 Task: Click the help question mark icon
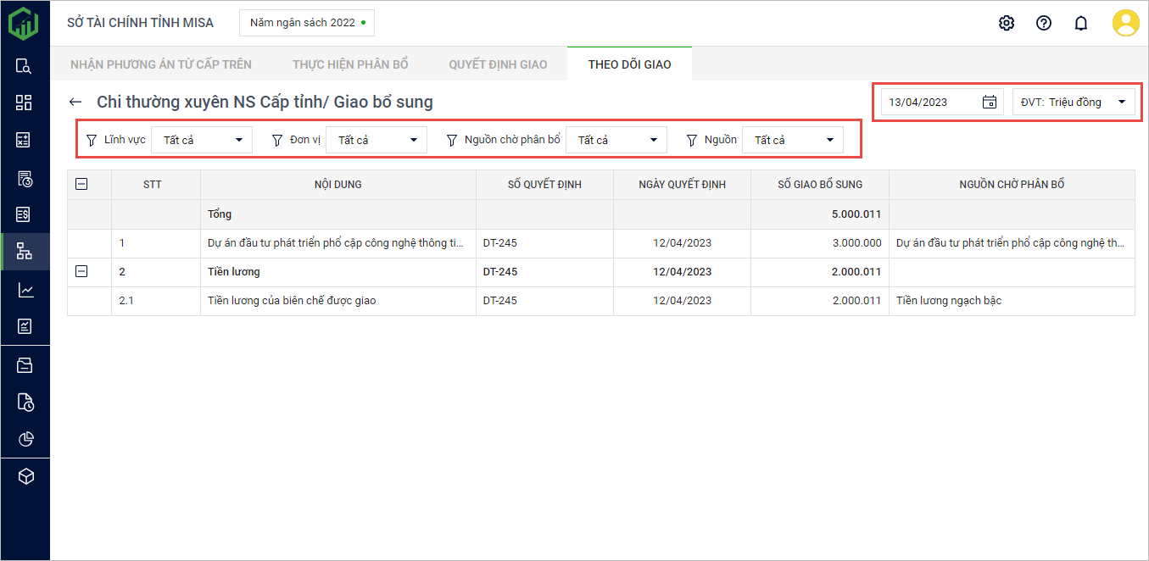click(x=1044, y=23)
